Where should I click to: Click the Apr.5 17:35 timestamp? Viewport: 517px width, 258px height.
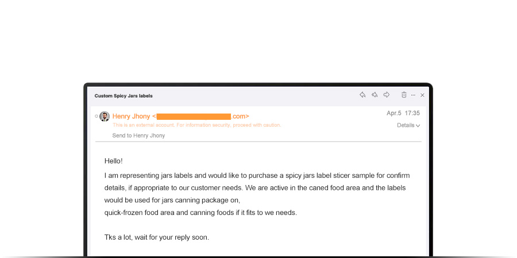(x=403, y=114)
